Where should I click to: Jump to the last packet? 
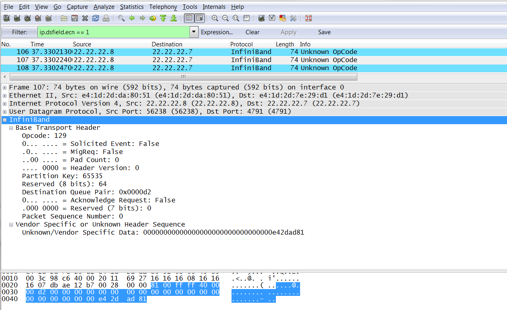[x=173, y=18]
